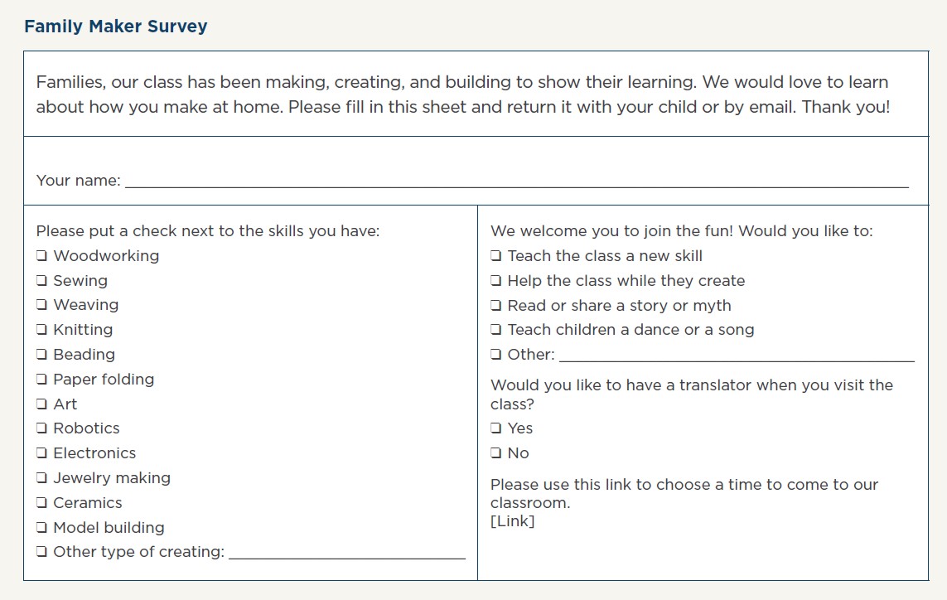Tick the Paper folding checkbox

(x=41, y=379)
